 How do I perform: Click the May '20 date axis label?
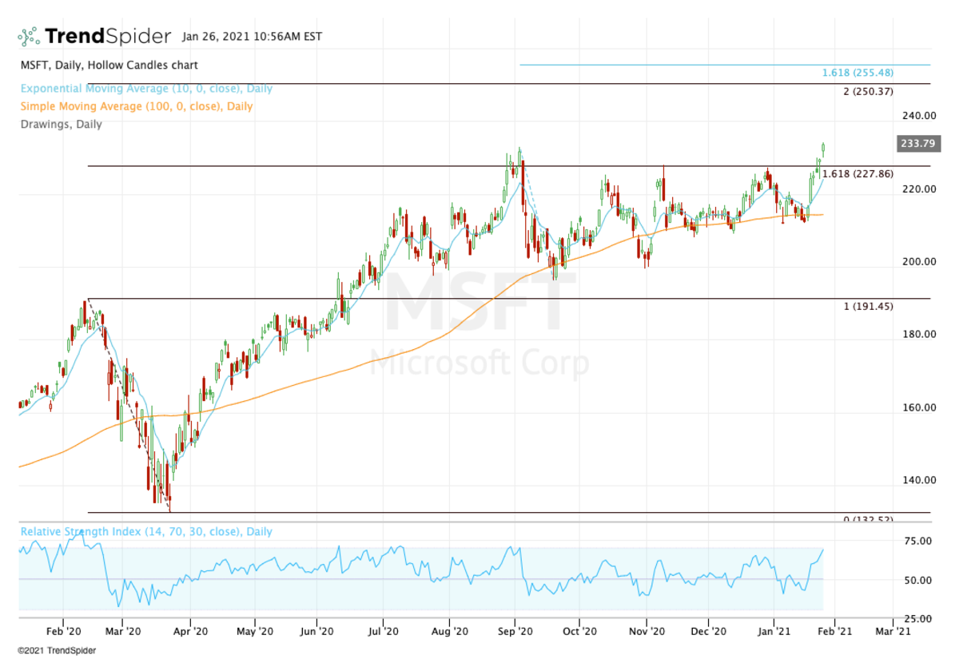click(x=254, y=631)
